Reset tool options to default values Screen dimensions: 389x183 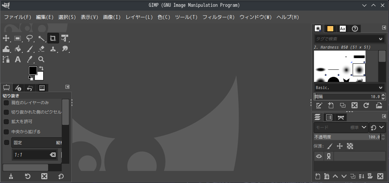click(61, 176)
